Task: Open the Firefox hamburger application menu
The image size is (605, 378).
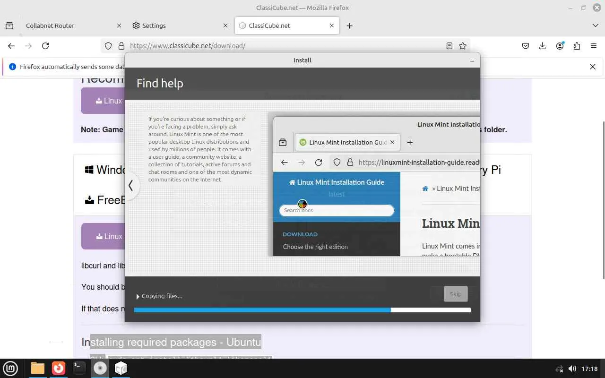Action: click(x=594, y=46)
